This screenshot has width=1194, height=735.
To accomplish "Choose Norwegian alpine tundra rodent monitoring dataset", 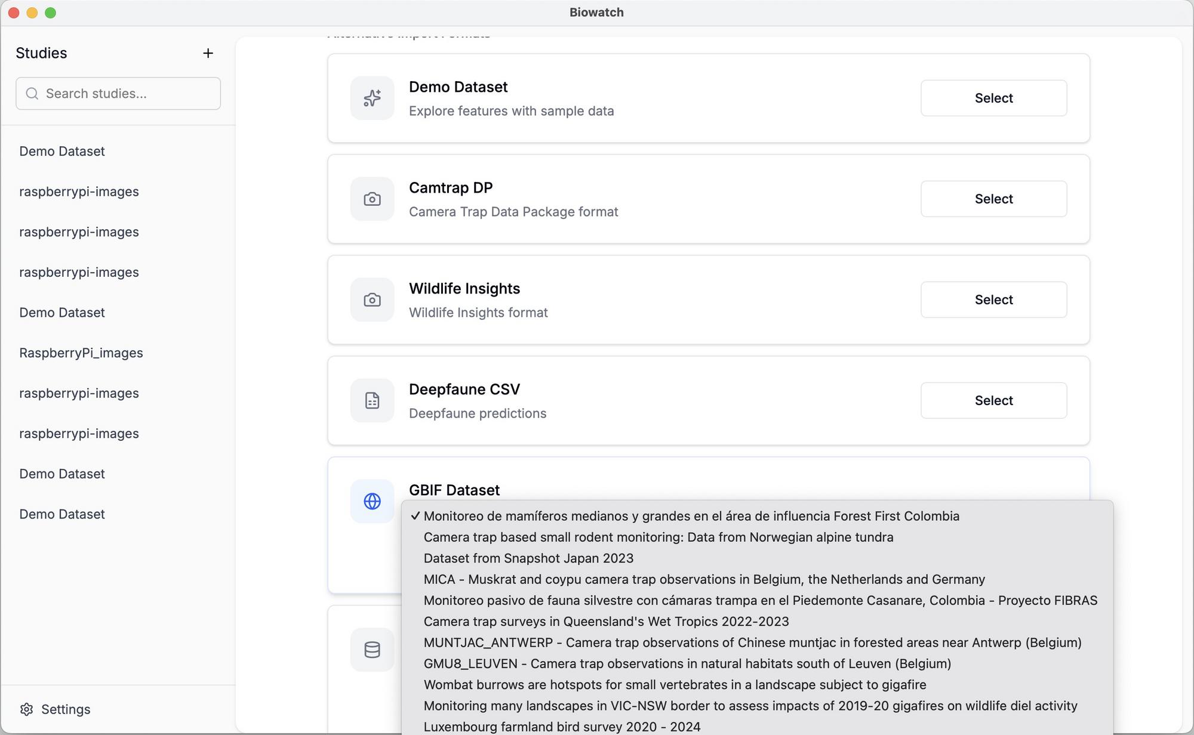I will pos(757,537).
